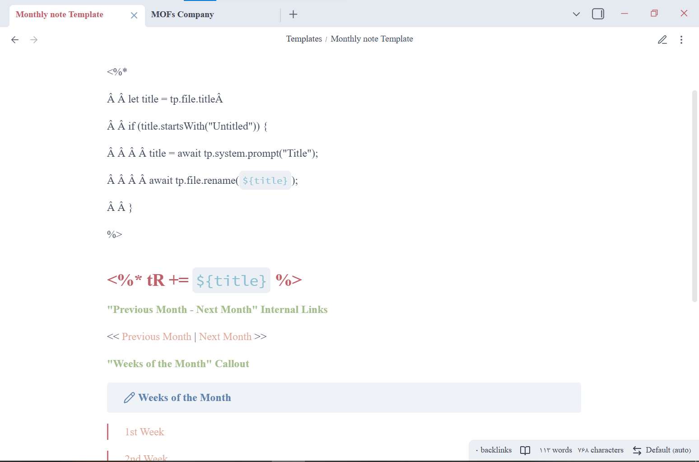Image resolution: width=699 pixels, height=462 pixels.
Task: Click Templates in the breadcrumb path
Action: coord(304,39)
